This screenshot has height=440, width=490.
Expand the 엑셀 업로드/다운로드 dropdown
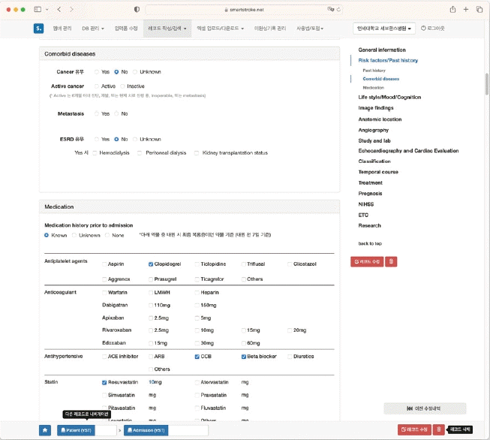click(x=221, y=29)
